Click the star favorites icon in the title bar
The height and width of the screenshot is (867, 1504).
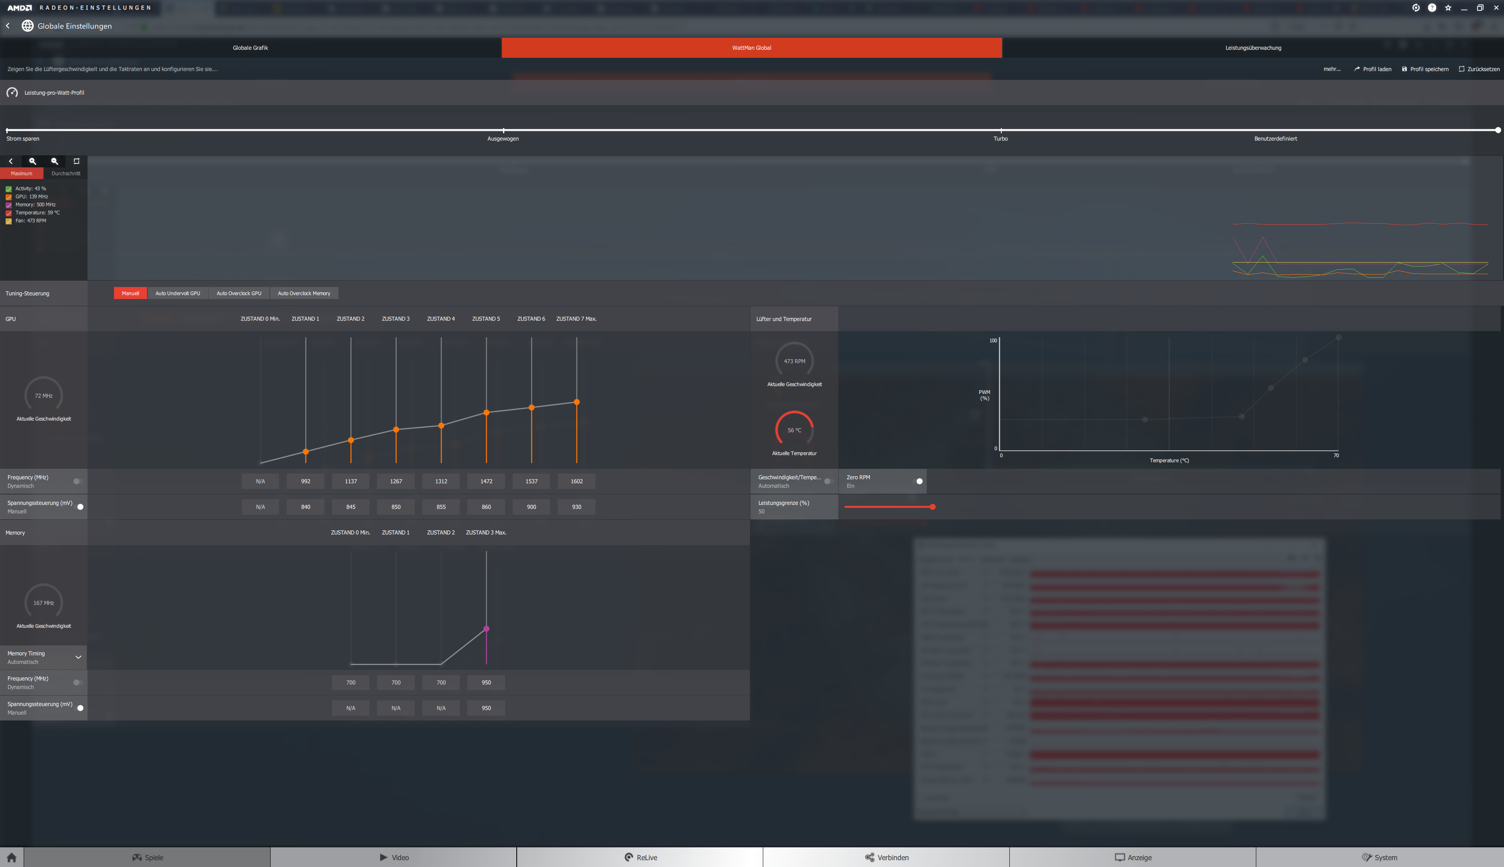pyautogui.click(x=1448, y=8)
